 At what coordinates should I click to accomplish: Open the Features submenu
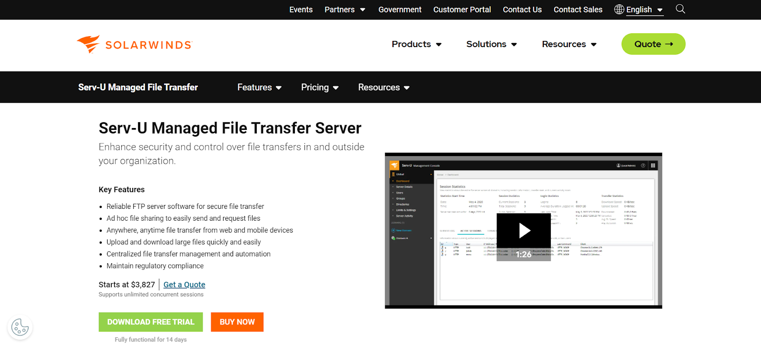coord(259,88)
